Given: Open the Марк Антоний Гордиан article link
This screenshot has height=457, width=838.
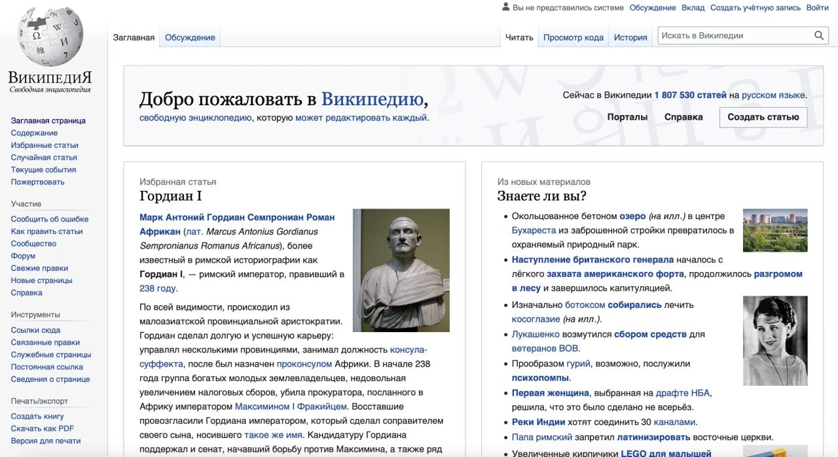Looking at the screenshot, I should click(x=237, y=224).
